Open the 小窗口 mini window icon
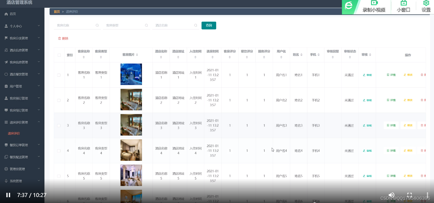The image size is (434, 203). tap(404, 3)
